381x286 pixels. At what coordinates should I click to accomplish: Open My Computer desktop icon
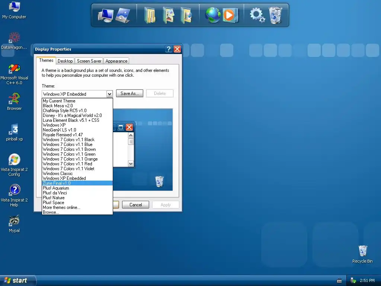[14, 10]
